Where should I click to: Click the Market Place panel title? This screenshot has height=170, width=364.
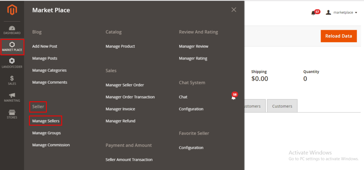pyautogui.click(x=51, y=10)
